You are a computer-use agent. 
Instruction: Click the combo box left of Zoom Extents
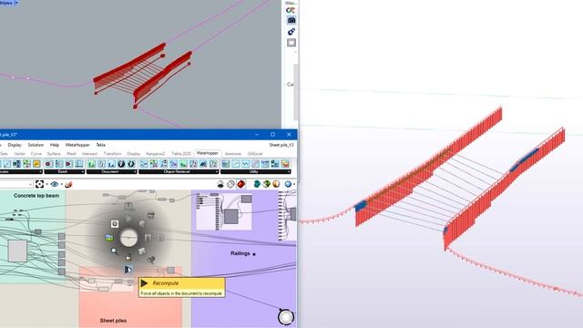coord(16,184)
